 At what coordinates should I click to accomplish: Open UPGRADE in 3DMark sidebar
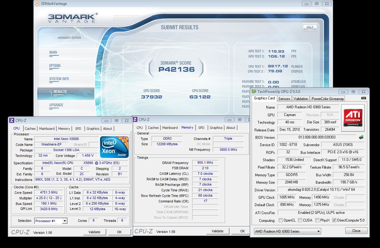(56, 105)
